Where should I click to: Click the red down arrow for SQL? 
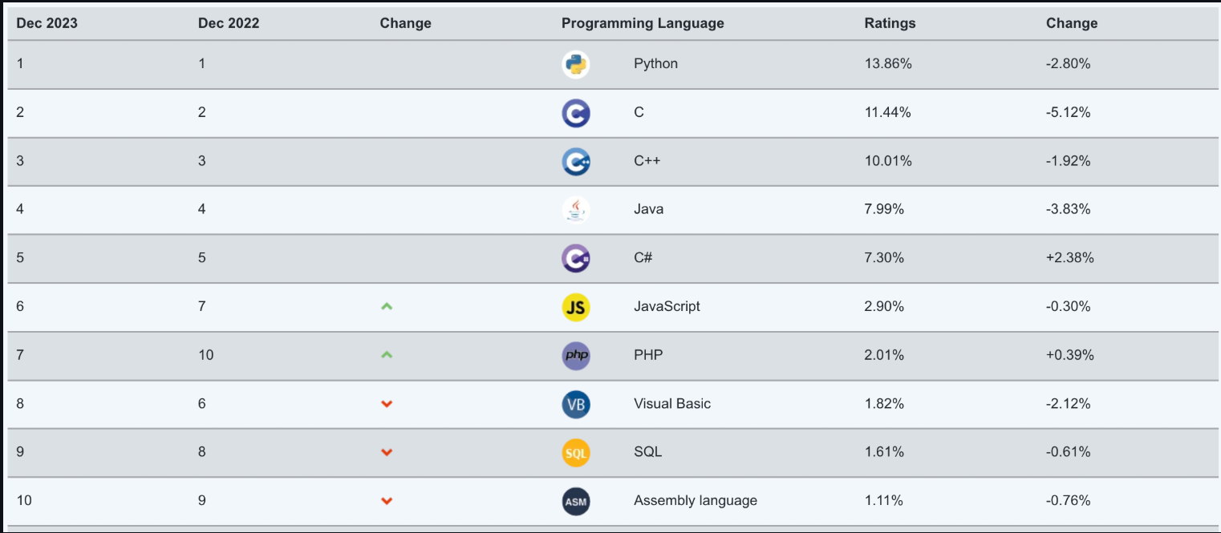386,453
